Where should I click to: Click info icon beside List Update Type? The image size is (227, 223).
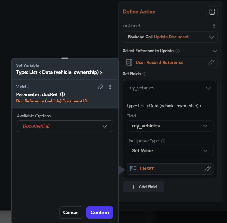point(163,141)
